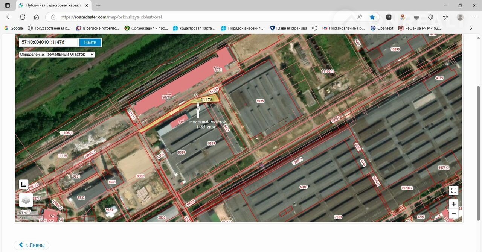Open the read aloud option in address bar
This screenshot has width=482, height=252.
[360, 17]
